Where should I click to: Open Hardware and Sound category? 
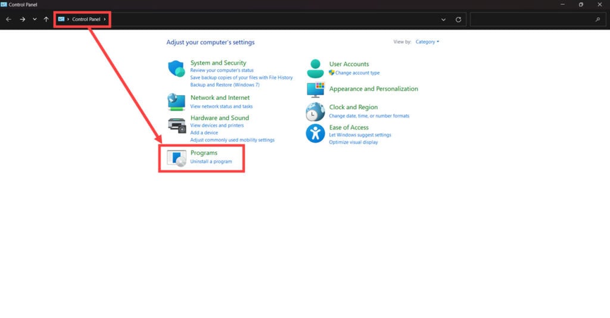click(x=219, y=118)
